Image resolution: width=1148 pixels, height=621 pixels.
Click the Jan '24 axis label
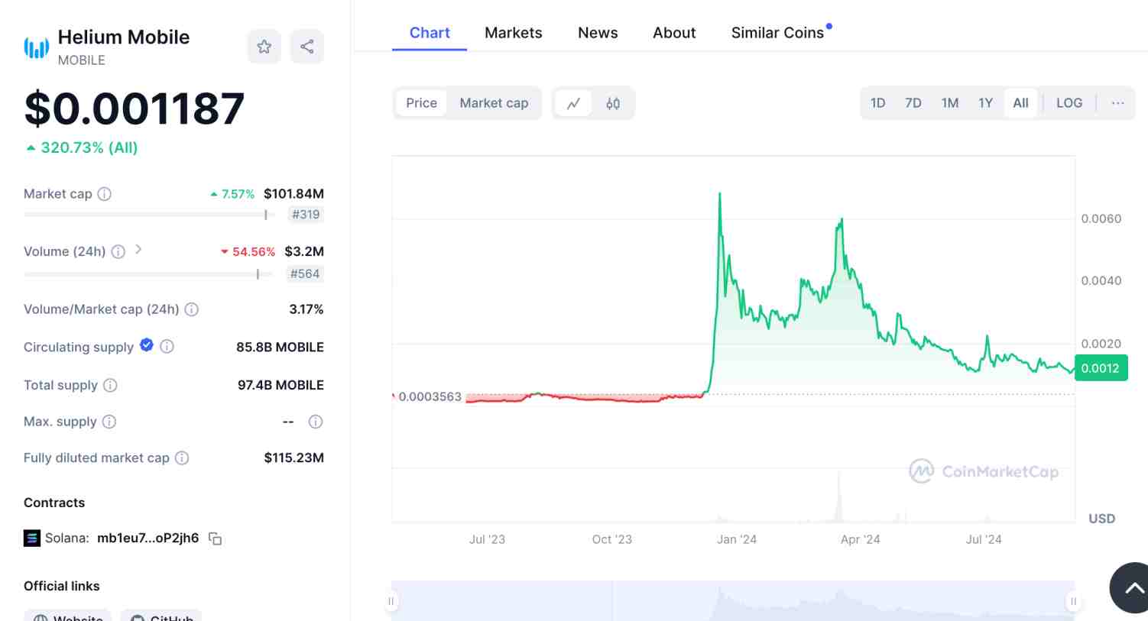click(x=737, y=539)
